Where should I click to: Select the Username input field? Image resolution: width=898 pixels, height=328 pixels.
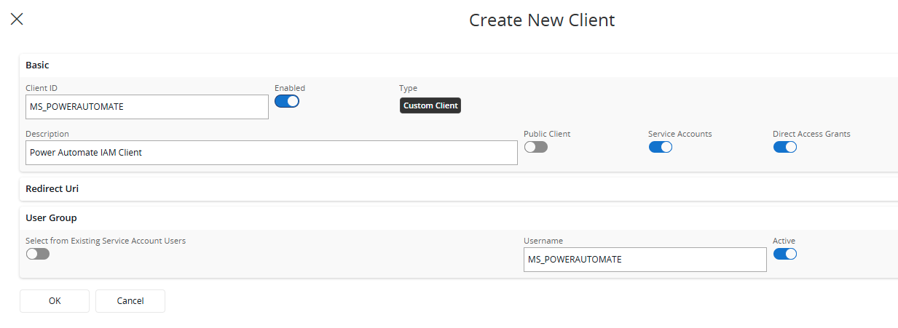coord(645,260)
